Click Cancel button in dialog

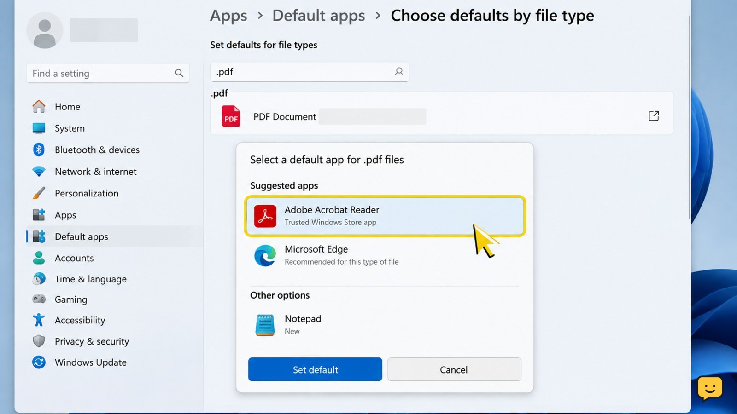pos(454,369)
